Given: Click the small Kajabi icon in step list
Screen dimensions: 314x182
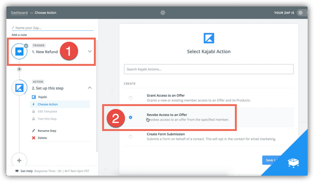Looking at the screenshot, I should pyautogui.click(x=34, y=97).
